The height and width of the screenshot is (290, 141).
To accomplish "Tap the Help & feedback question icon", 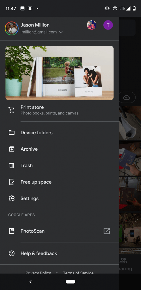I will (x=11, y=253).
